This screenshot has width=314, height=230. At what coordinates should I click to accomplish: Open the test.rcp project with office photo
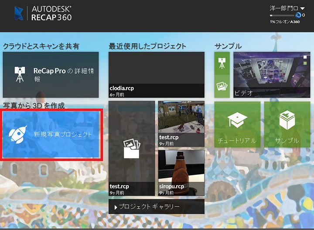point(181,124)
